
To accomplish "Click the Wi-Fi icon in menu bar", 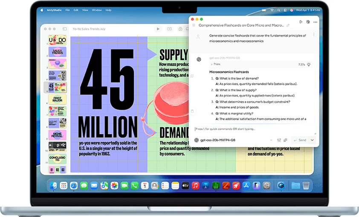I will [272, 10].
